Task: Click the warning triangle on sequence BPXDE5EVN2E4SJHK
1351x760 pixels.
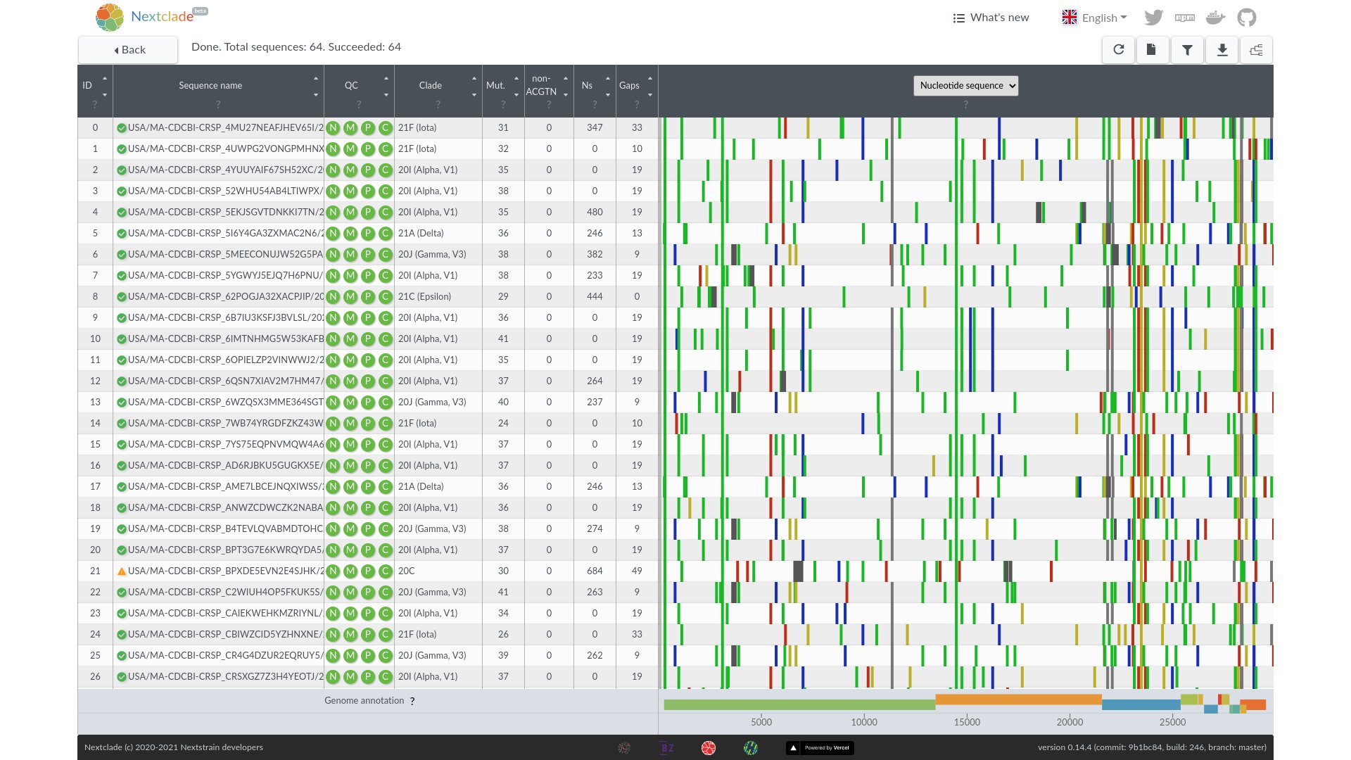Action: [x=121, y=571]
